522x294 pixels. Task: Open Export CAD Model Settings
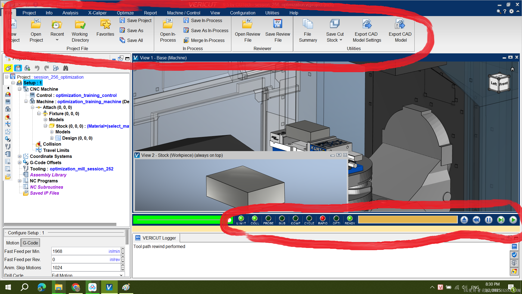pyautogui.click(x=367, y=31)
